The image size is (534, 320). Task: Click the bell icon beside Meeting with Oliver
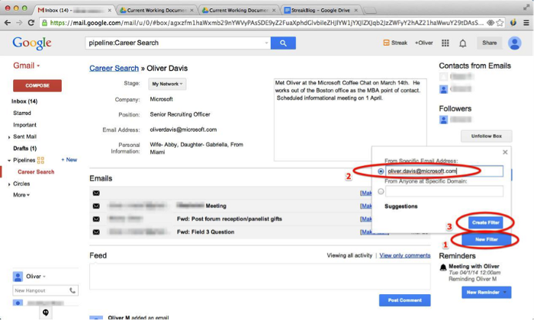point(443,267)
